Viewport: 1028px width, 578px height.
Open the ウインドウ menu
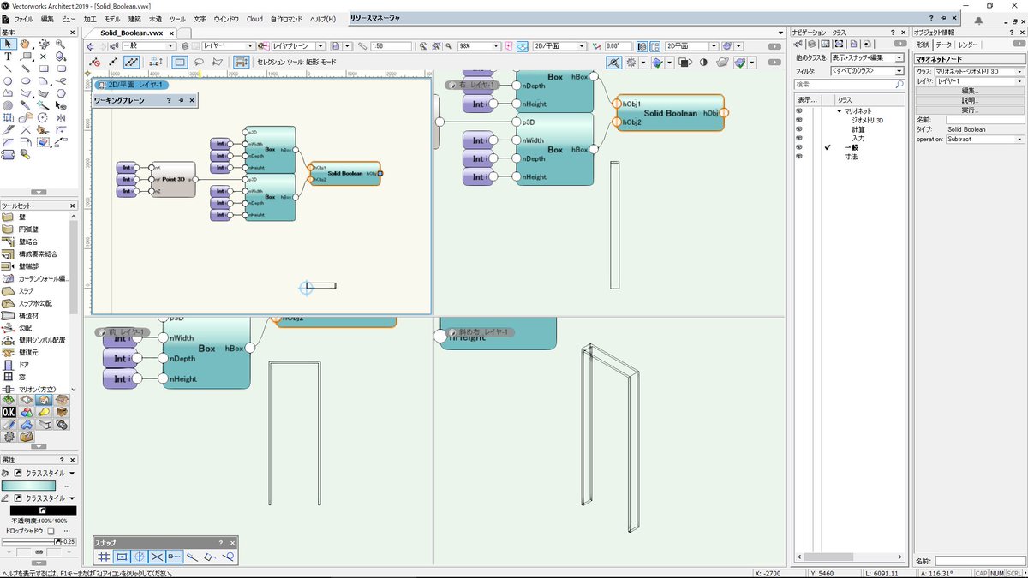coord(226,19)
